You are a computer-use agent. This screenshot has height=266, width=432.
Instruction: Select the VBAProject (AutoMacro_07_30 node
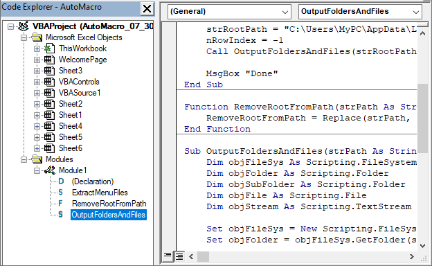[93, 26]
